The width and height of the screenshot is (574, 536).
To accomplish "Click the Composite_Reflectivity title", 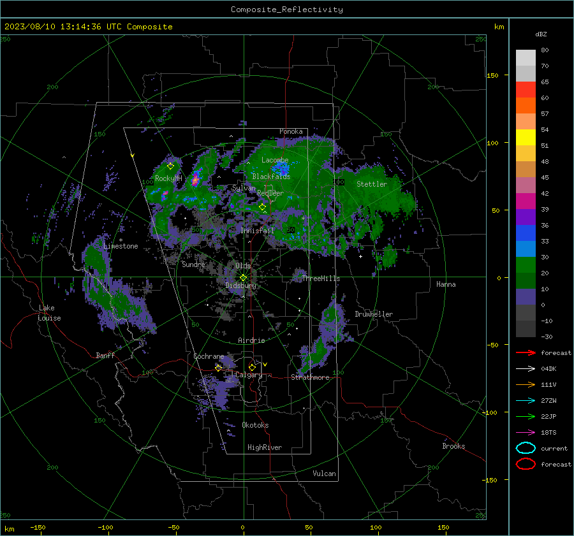I will coord(286,10).
